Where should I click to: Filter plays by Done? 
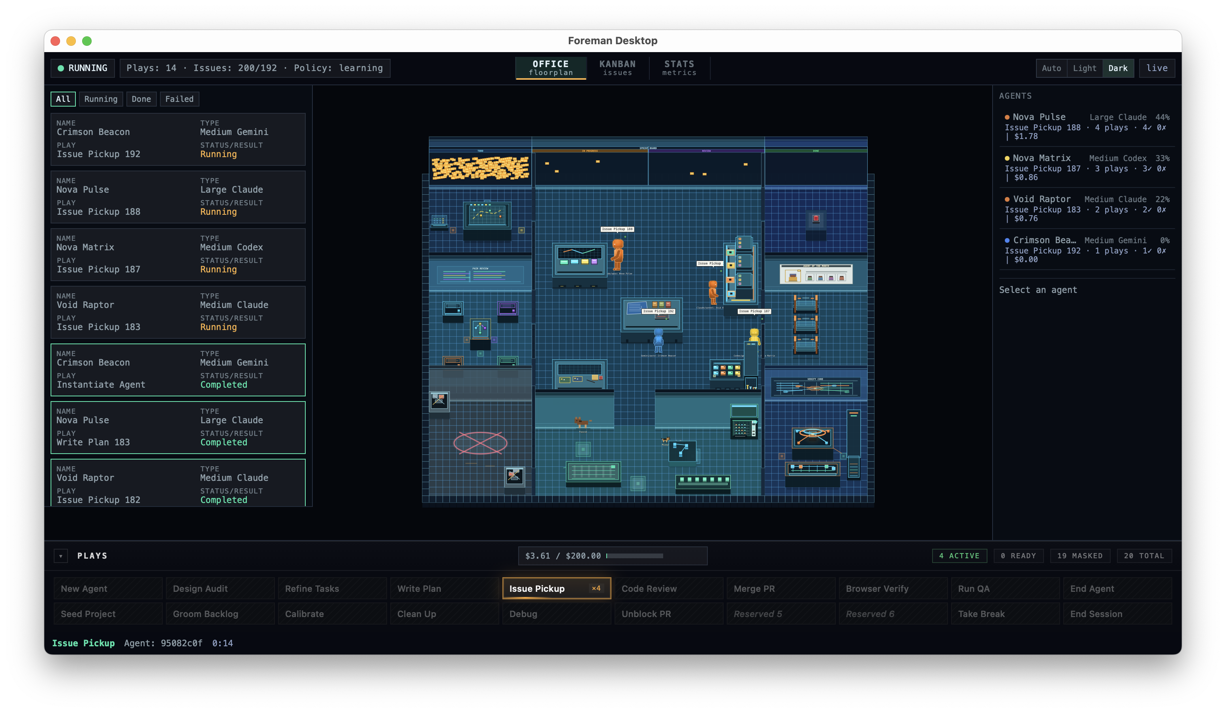141,99
